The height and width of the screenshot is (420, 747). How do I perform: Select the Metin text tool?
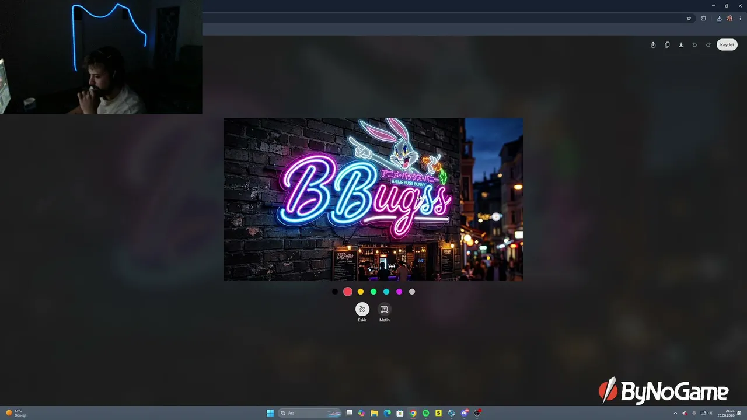click(385, 309)
